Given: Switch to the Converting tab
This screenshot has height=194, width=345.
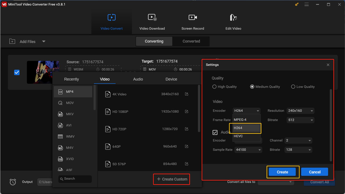Looking at the screenshot, I should (x=154, y=41).
